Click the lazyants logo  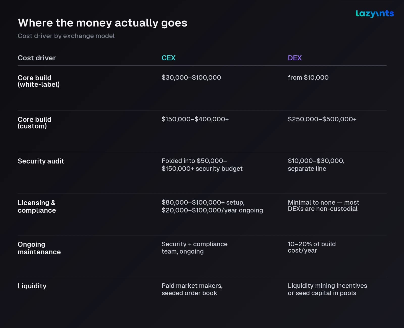(375, 14)
